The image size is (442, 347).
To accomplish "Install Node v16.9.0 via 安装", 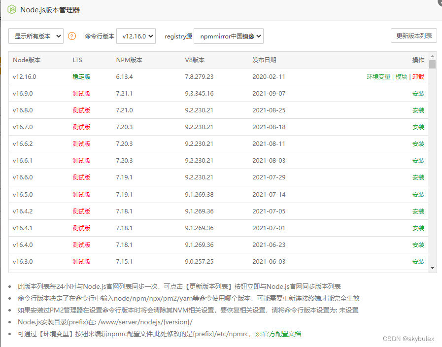I will pos(418,94).
